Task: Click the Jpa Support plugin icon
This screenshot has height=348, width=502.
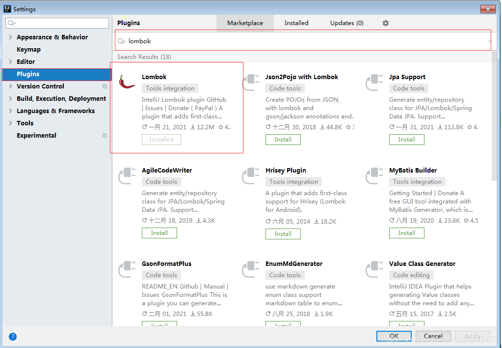Action: [x=374, y=82]
